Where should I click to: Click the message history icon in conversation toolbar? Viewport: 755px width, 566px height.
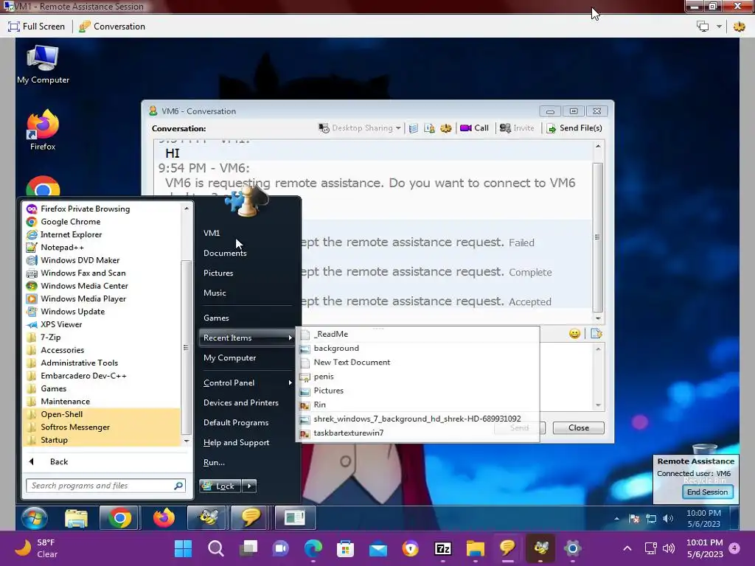413,128
